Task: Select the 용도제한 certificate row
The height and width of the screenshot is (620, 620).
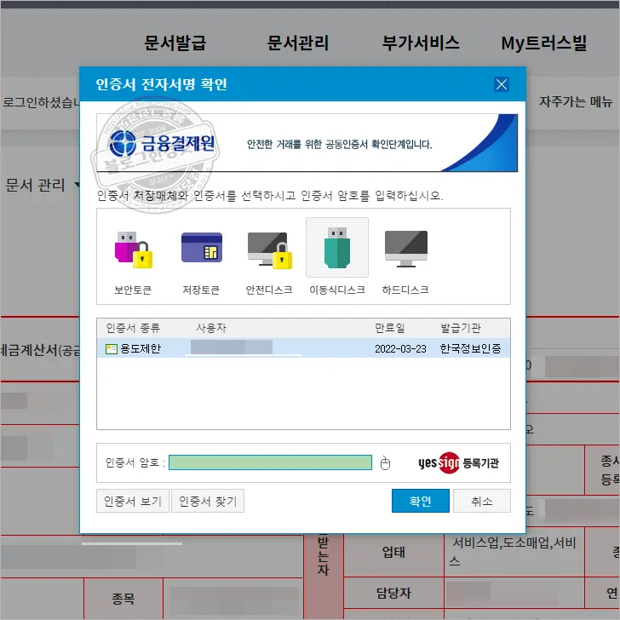Action: [303, 348]
